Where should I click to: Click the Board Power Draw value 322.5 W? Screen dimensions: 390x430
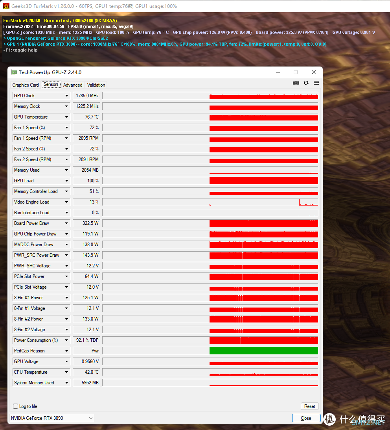point(86,223)
